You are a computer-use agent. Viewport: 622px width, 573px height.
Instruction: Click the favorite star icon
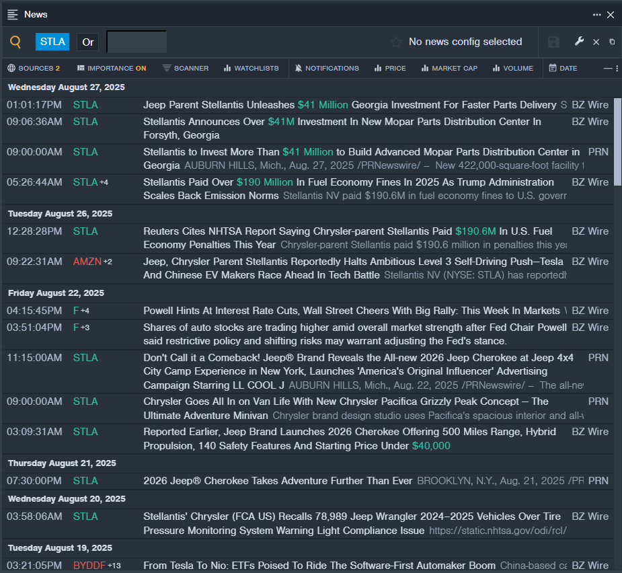click(x=396, y=42)
